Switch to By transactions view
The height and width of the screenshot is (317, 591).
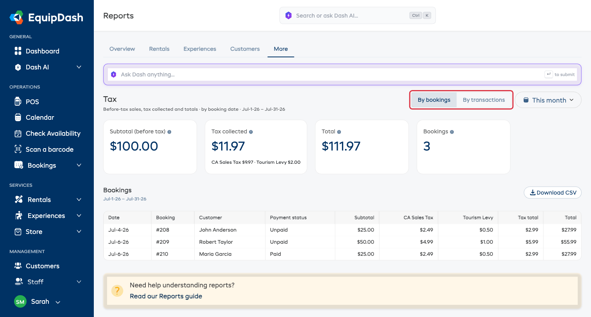point(484,100)
